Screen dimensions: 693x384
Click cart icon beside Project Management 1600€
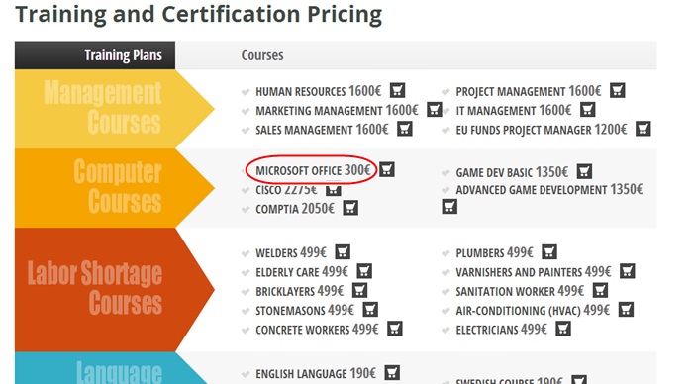click(x=618, y=90)
